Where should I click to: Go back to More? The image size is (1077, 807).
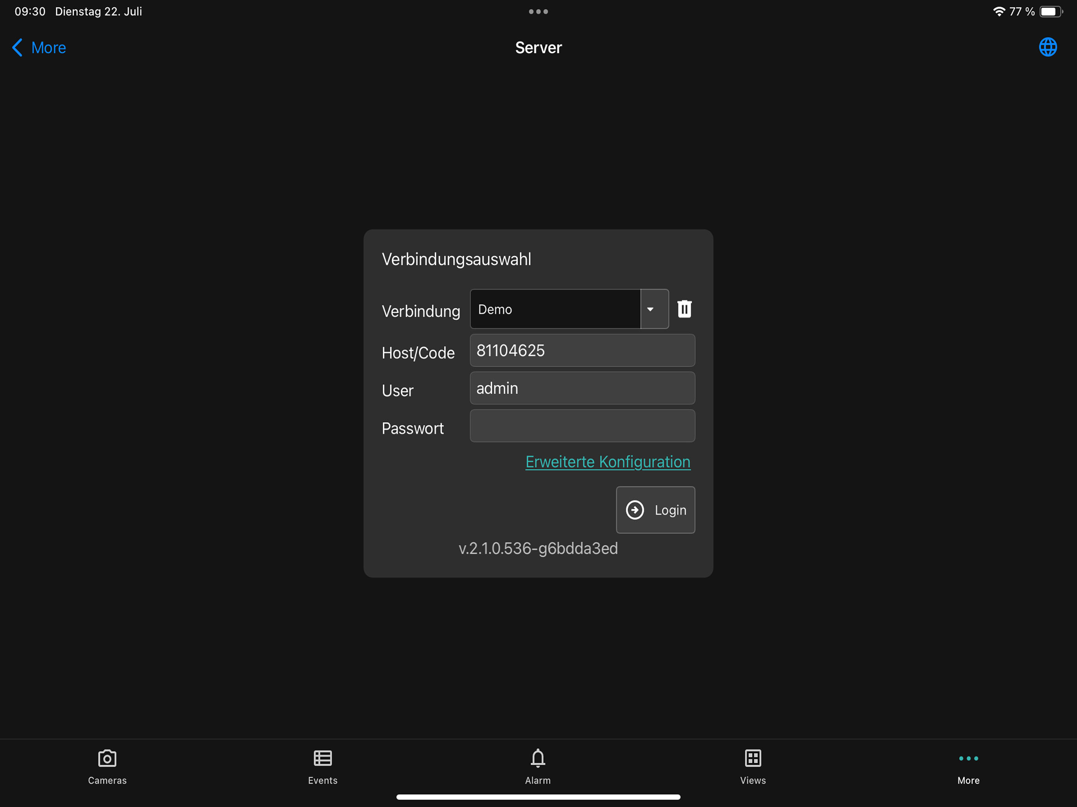tap(39, 48)
